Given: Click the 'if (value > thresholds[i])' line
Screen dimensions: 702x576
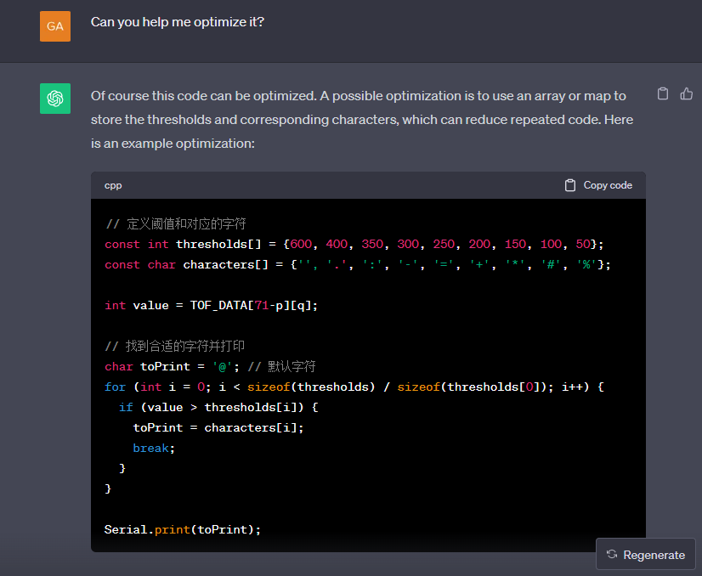Looking at the screenshot, I should 218,407.
